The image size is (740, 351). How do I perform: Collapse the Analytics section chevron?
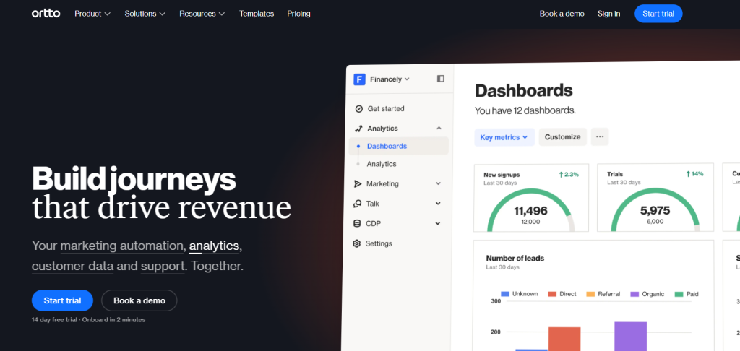click(439, 129)
